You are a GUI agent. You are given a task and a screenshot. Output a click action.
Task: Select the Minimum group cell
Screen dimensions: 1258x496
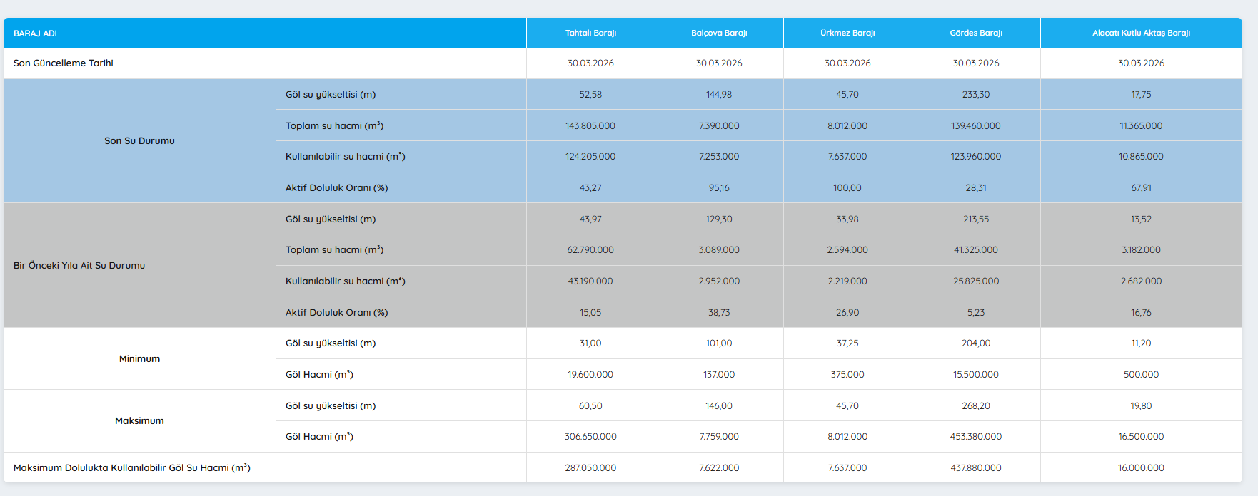point(139,359)
